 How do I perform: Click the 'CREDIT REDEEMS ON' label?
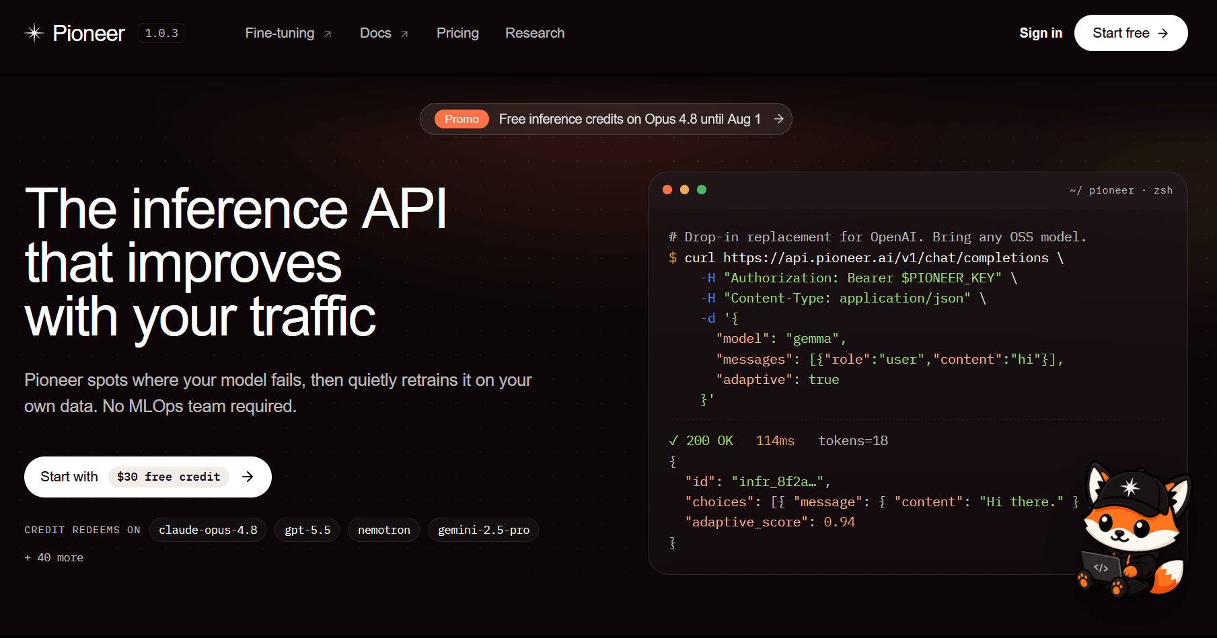(x=83, y=530)
